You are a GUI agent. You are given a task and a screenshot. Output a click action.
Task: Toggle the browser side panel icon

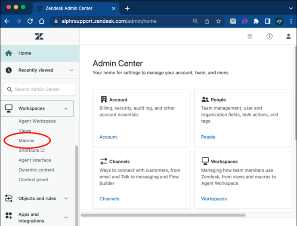tap(267, 21)
